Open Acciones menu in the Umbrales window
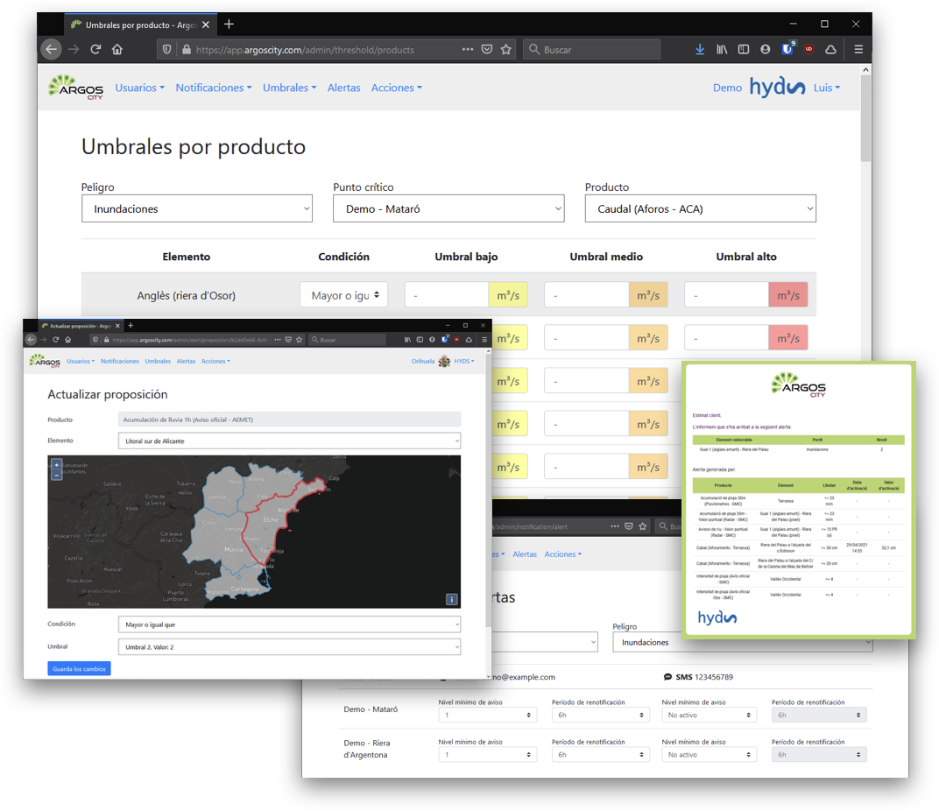Viewport: 939px width, 811px height. click(397, 88)
